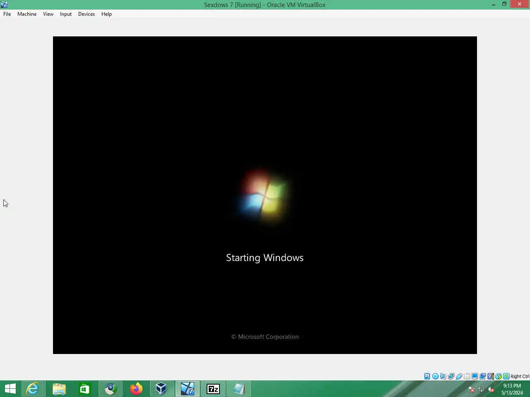Open the 9:13 PM system clock

click(x=512, y=389)
